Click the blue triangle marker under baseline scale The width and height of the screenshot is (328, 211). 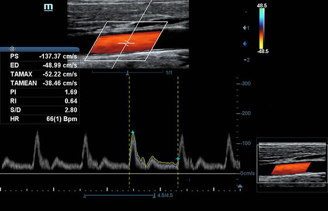point(240,186)
